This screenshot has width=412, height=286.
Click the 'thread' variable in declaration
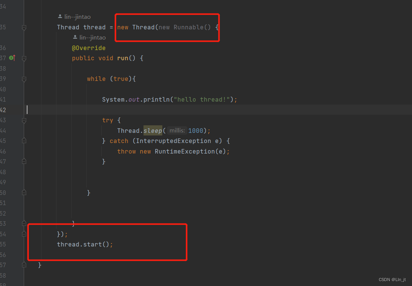[x=94, y=27]
